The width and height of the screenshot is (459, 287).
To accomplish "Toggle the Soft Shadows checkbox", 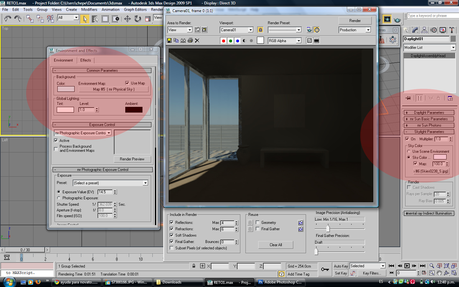I will coord(171,235).
